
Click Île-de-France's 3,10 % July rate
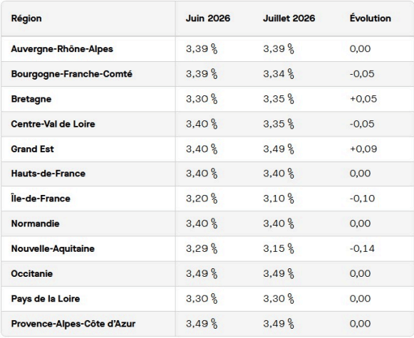pos(279,199)
